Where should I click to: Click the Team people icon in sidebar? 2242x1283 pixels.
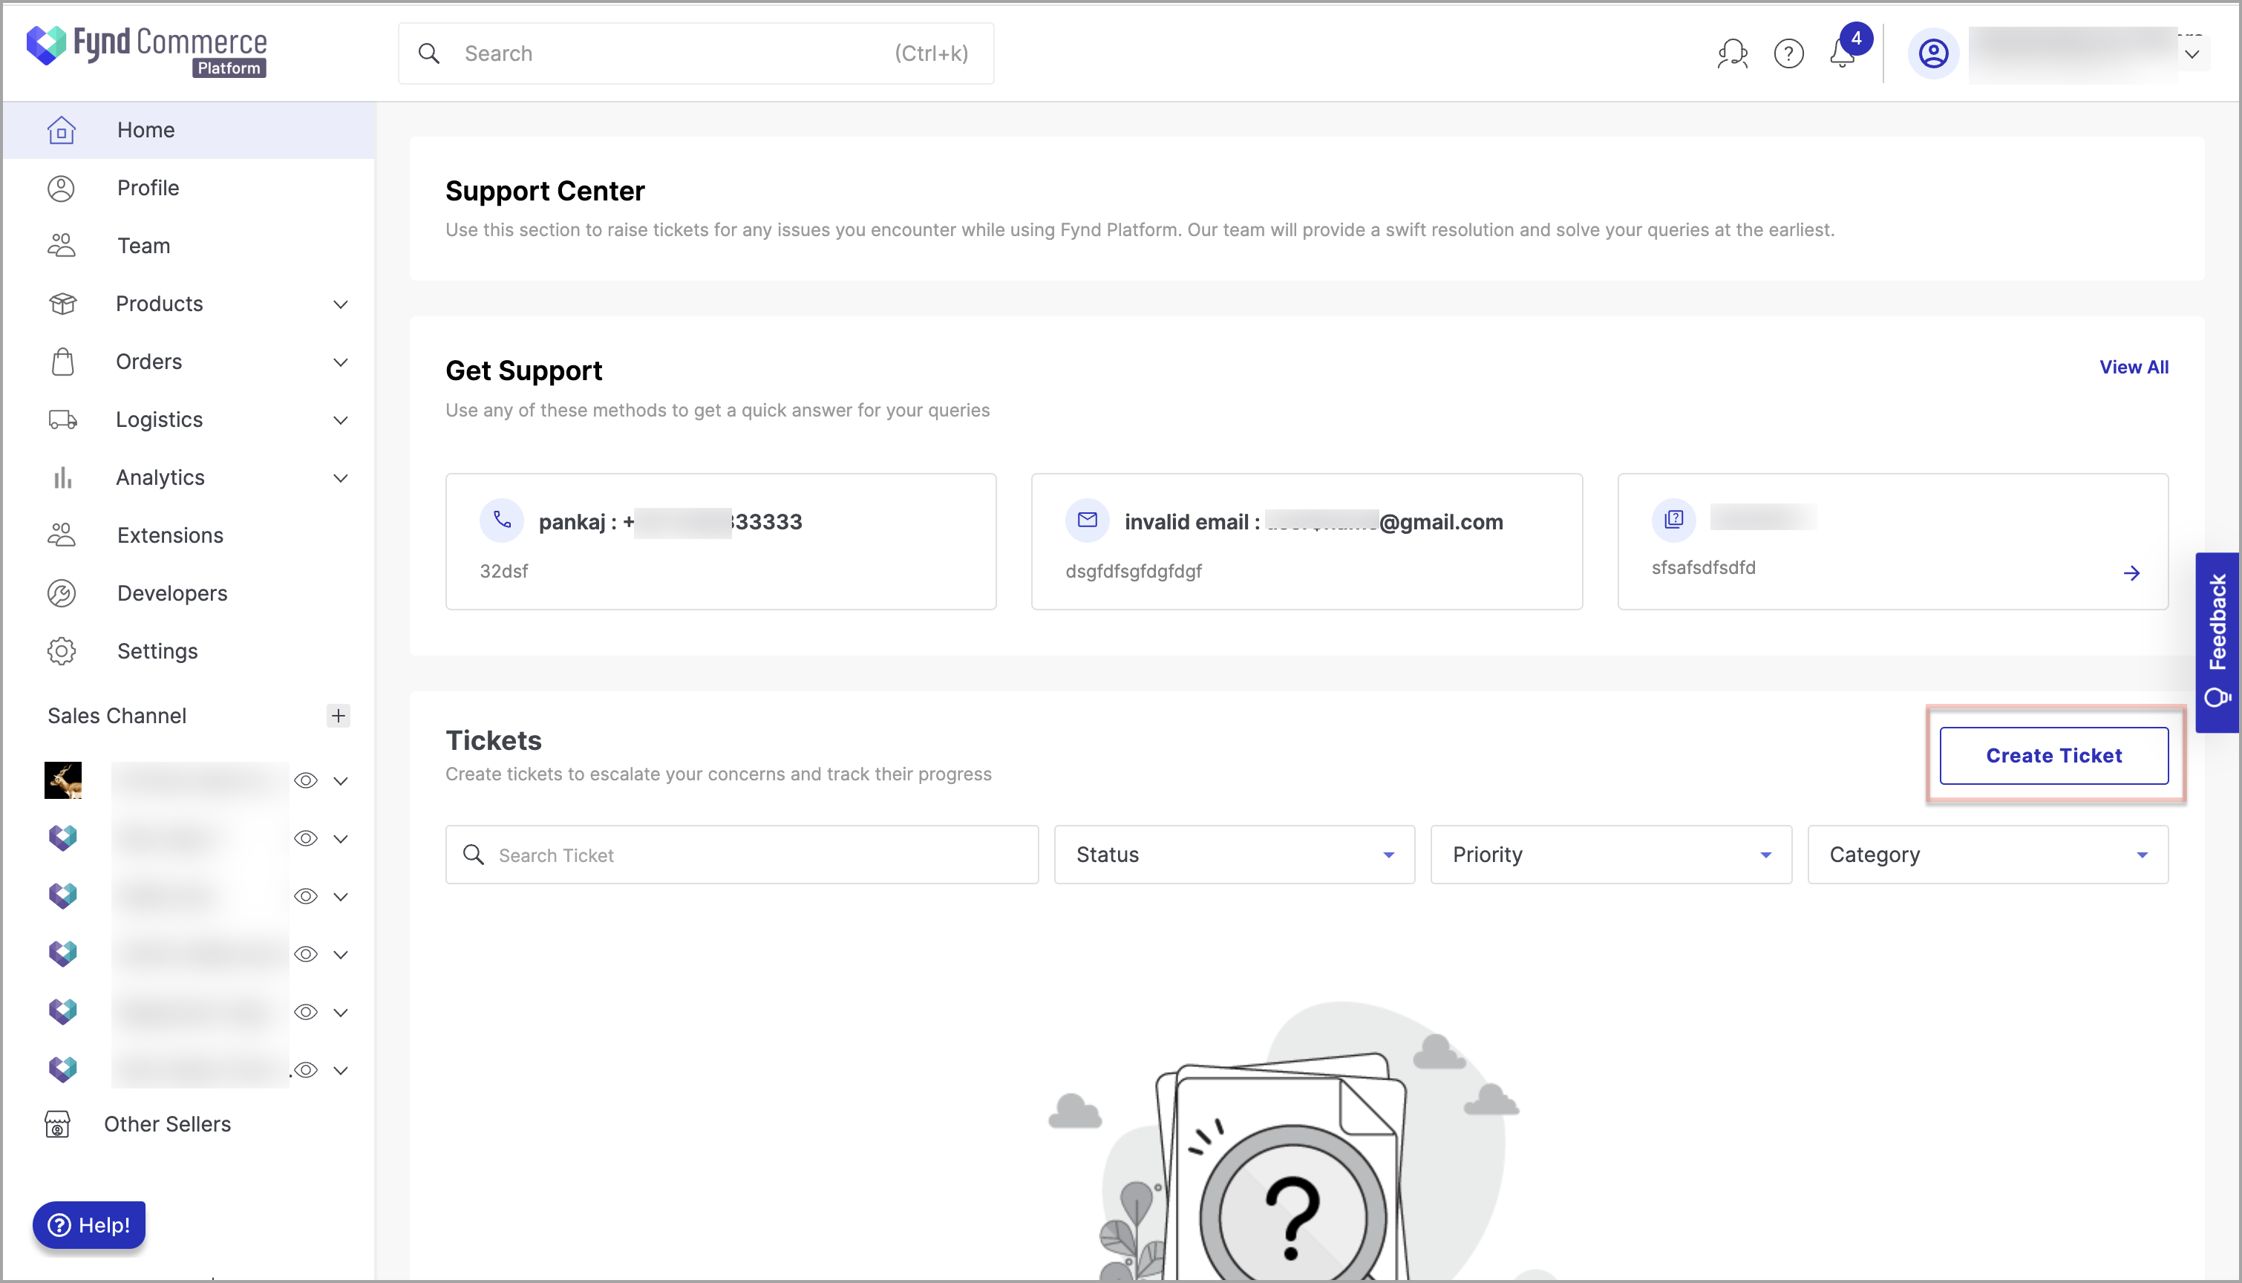62,246
